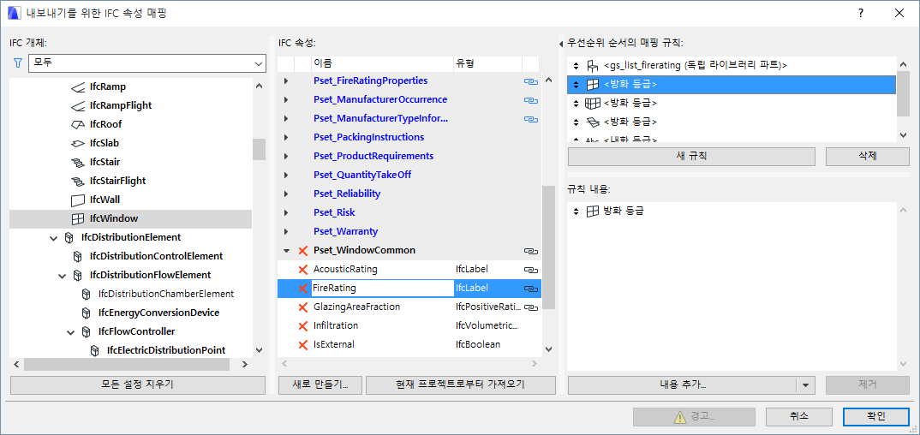
Task: Click the 새 규칙 button
Action: pyautogui.click(x=691, y=157)
